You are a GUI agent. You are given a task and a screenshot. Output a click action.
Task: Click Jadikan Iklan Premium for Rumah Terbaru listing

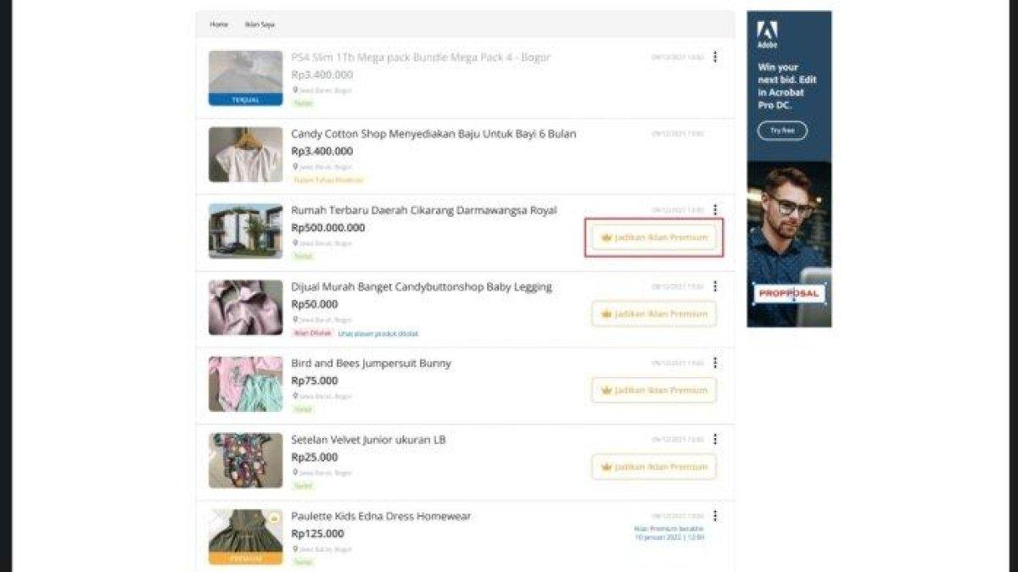[x=653, y=237]
